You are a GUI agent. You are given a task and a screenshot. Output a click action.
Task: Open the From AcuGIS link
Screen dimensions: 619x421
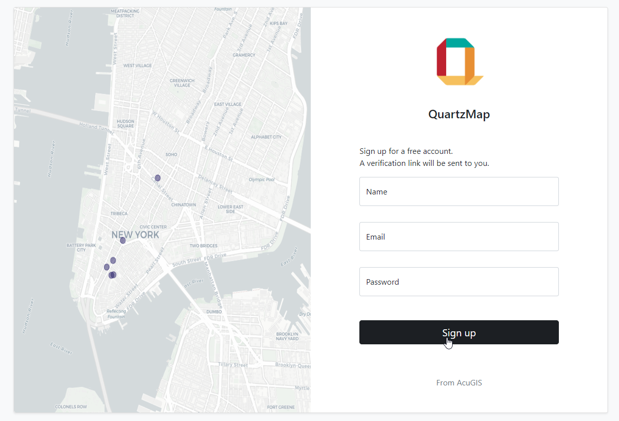point(459,383)
